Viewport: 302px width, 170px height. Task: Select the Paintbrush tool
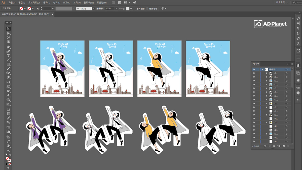pos(8,69)
